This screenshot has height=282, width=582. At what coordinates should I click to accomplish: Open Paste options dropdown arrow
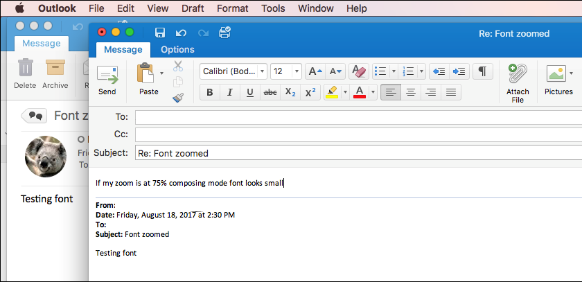click(161, 73)
